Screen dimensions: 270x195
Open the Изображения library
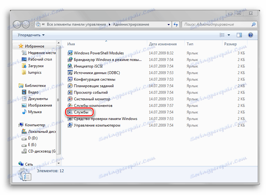pos(40,105)
